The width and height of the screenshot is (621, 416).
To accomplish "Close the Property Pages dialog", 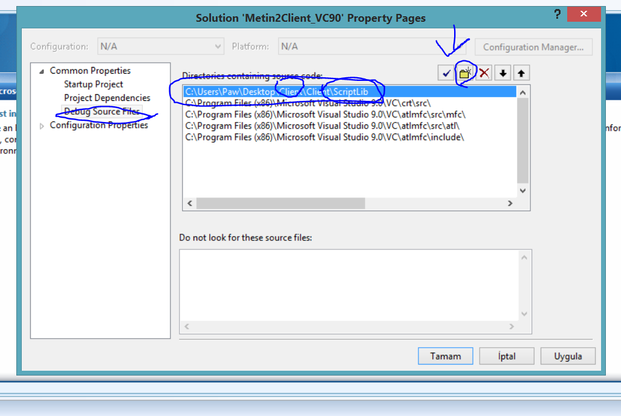I will click(584, 14).
